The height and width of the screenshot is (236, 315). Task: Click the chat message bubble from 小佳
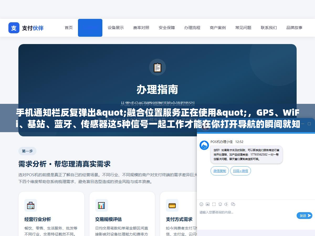[246, 155]
